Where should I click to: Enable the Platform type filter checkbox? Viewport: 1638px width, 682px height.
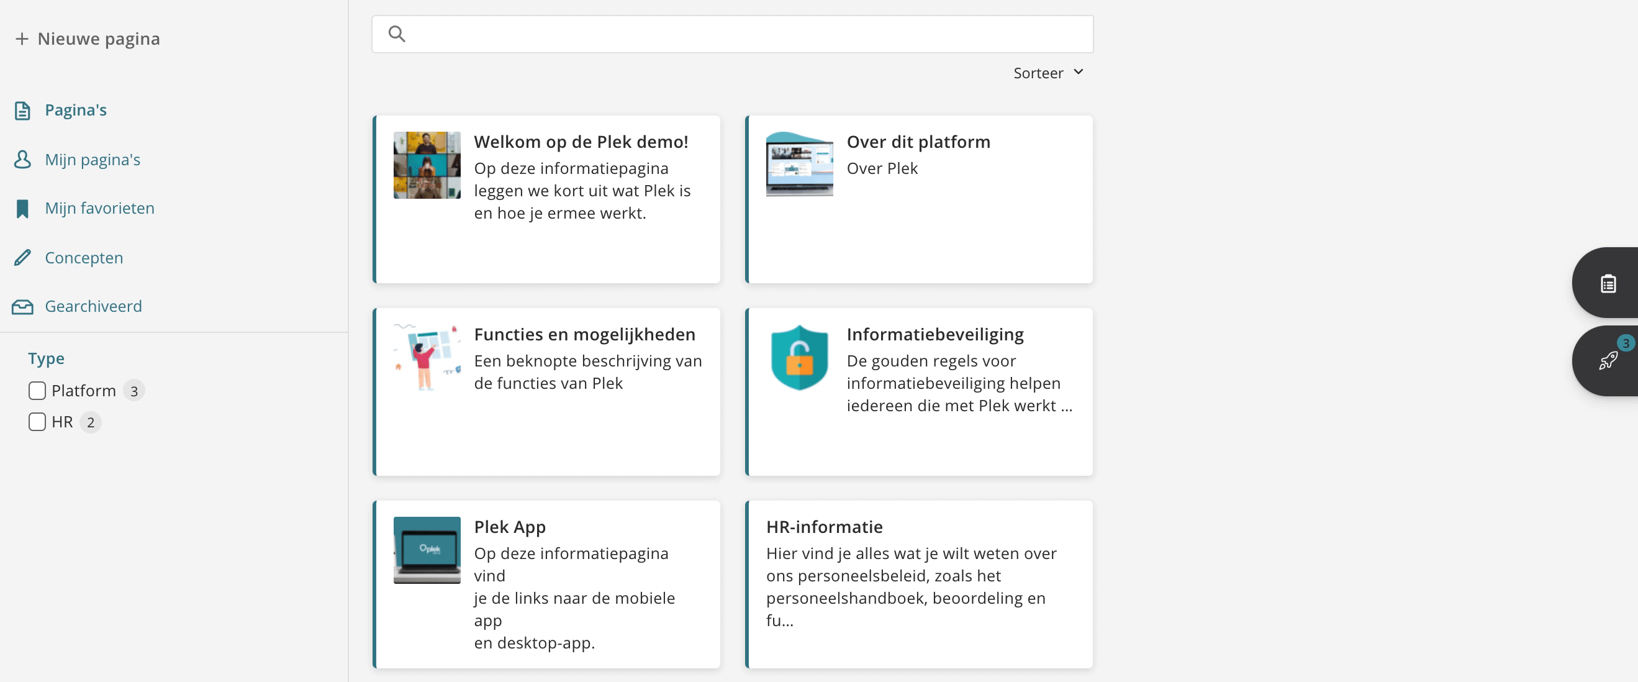coord(37,391)
